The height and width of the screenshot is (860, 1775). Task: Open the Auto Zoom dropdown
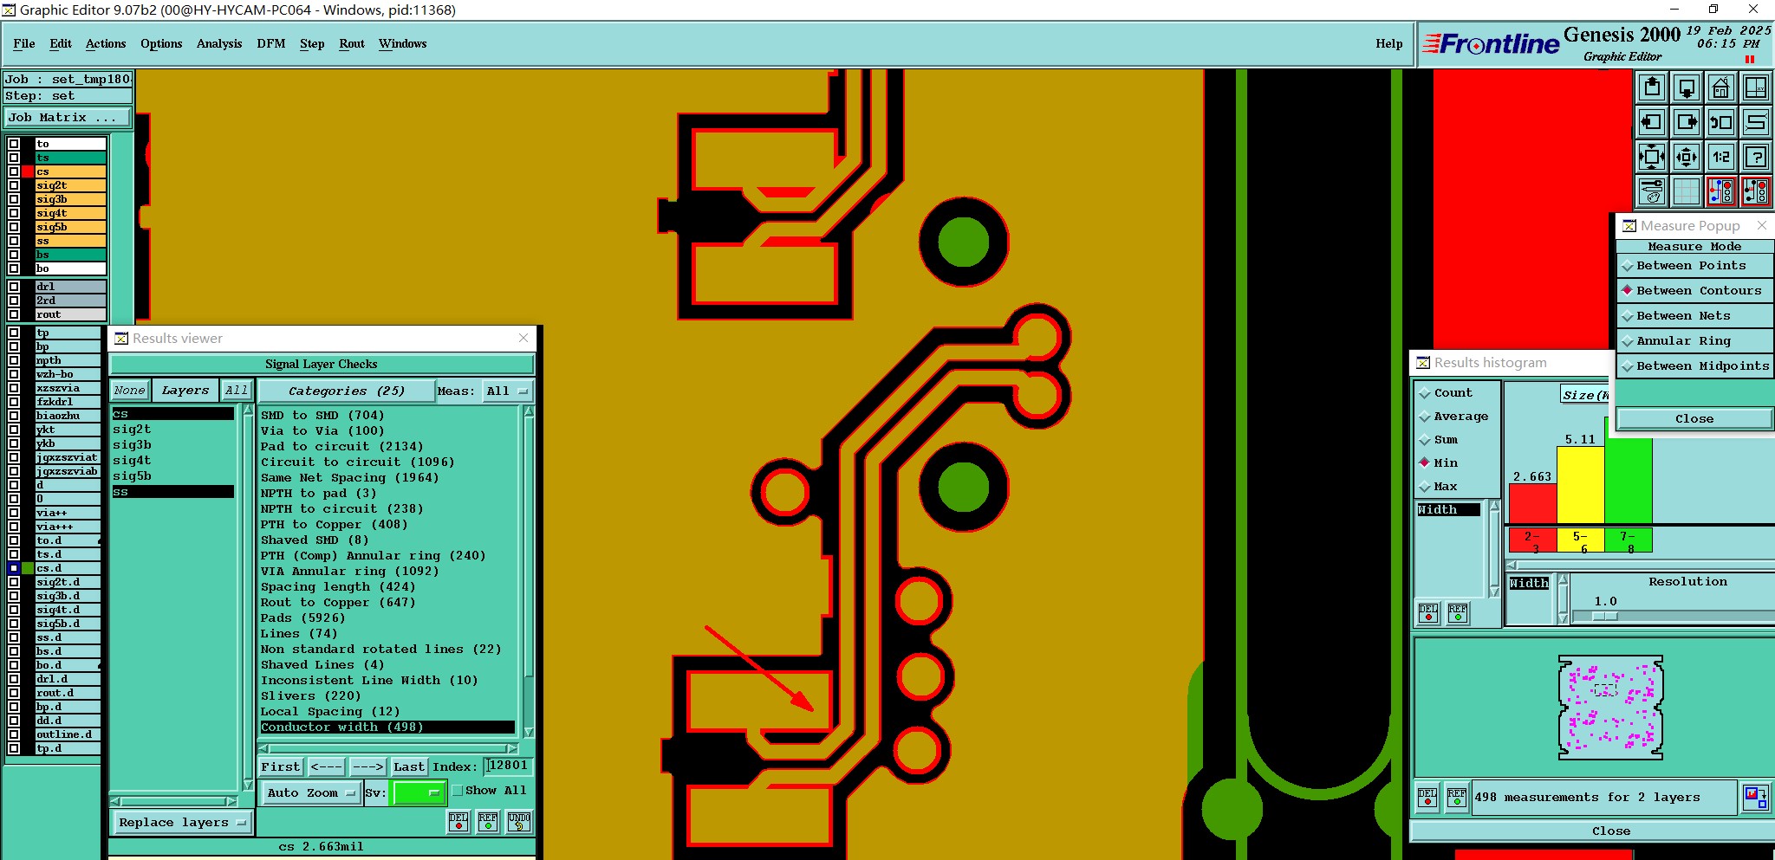(310, 793)
